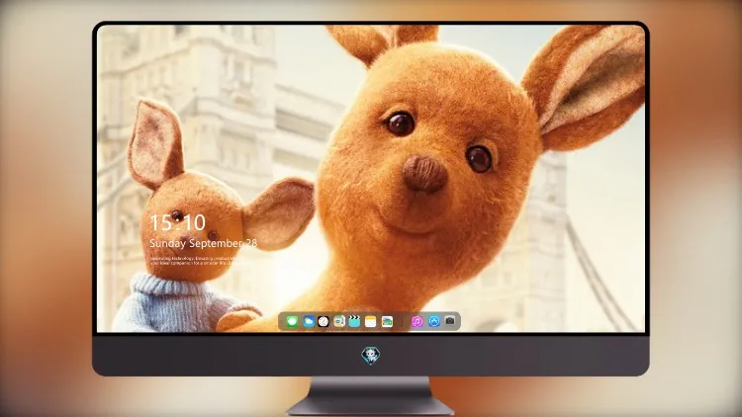This screenshot has width=742, height=417.
Task: Select the Sunday September 28 date text
Action: click(x=204, y=243)
